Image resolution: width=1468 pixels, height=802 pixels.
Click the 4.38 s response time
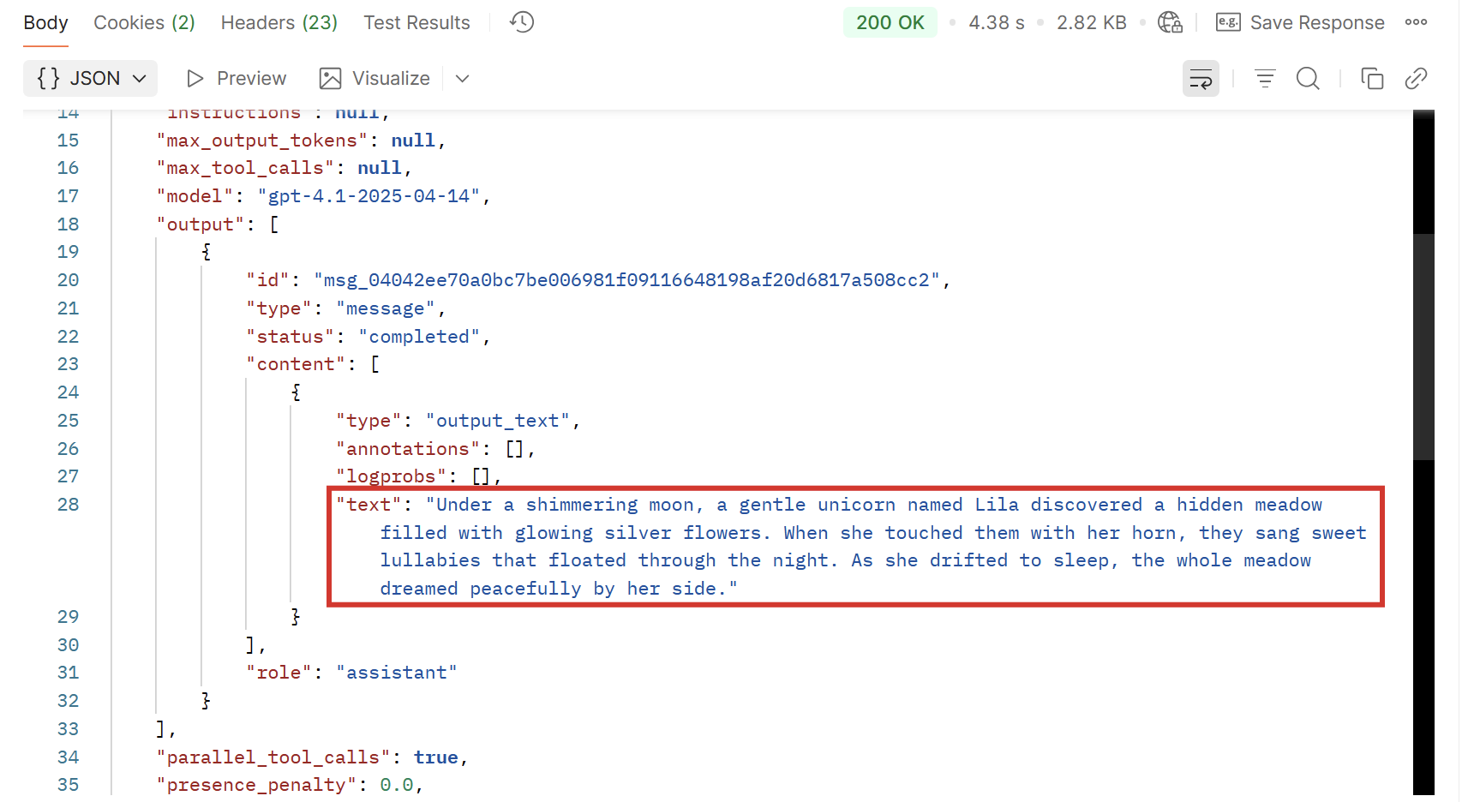coord(997,23)
